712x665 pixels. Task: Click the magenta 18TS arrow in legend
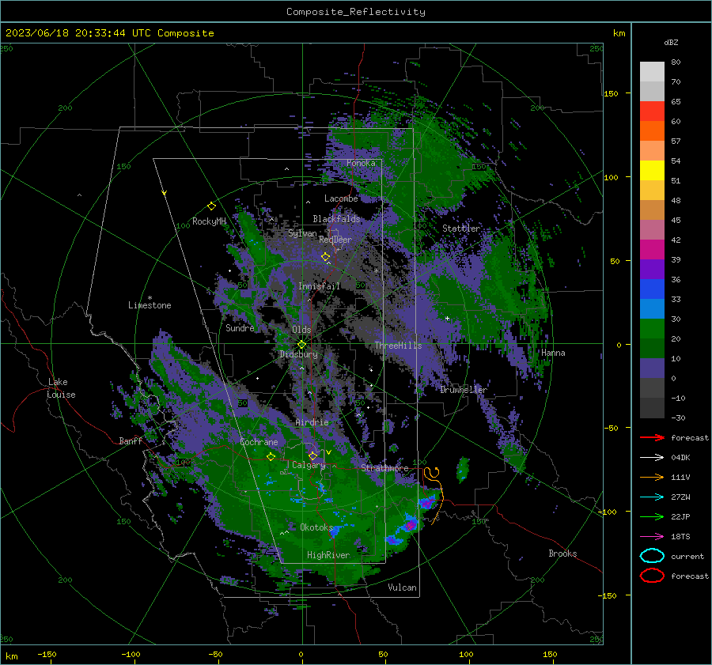pos(652,536)
